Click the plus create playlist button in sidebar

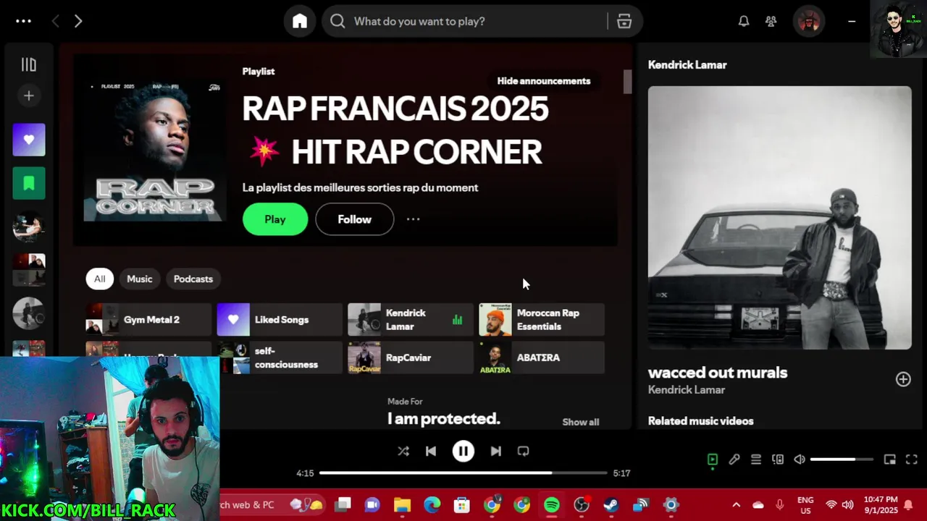click(x=28, y=96)
